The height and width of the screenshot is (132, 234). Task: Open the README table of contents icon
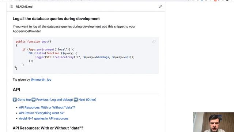(11, 7)
